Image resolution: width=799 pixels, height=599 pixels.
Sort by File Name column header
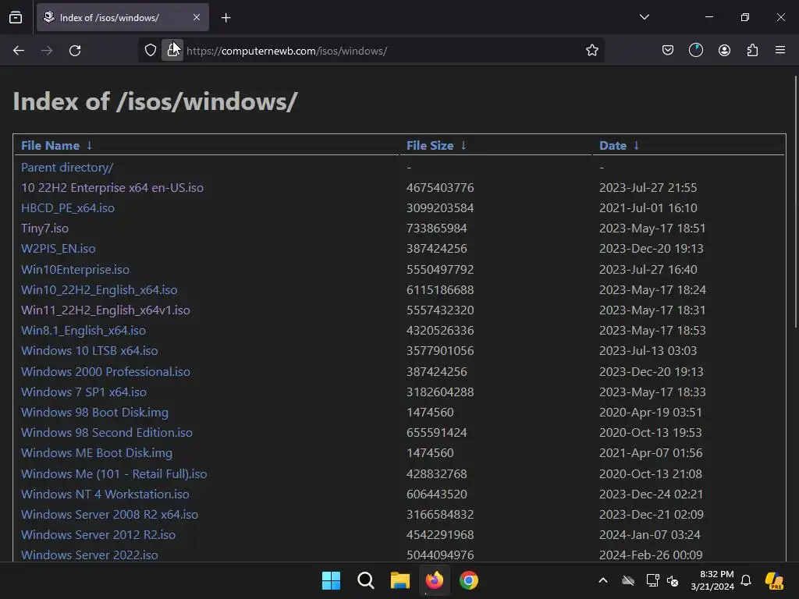click(x=50, y=146)
